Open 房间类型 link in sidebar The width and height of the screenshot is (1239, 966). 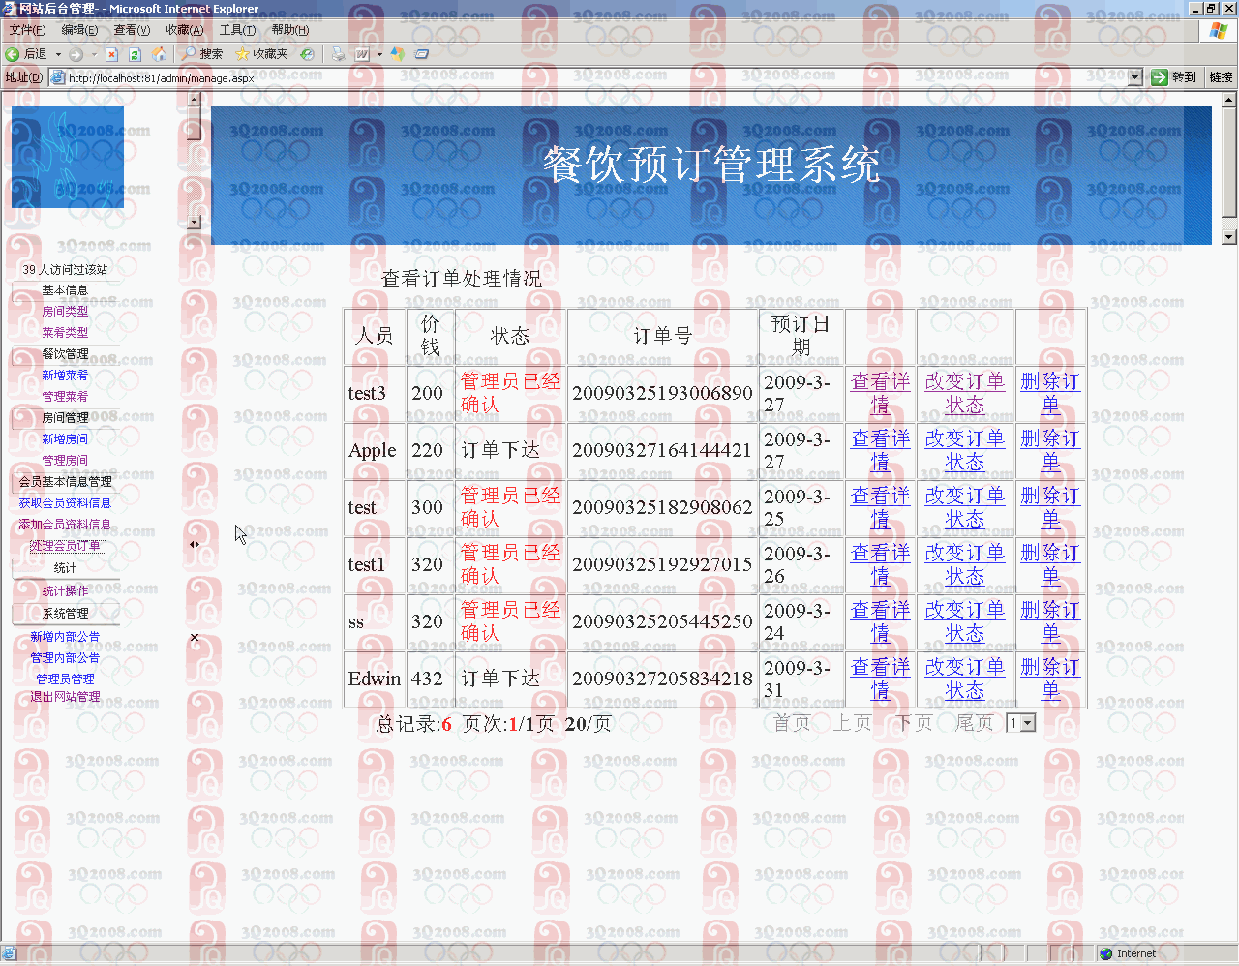(65, 312)
